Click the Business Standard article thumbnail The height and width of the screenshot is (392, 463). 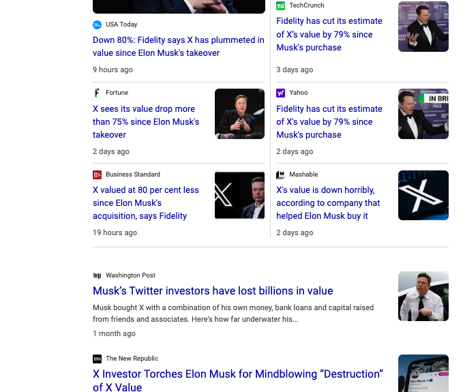[239, 195]
